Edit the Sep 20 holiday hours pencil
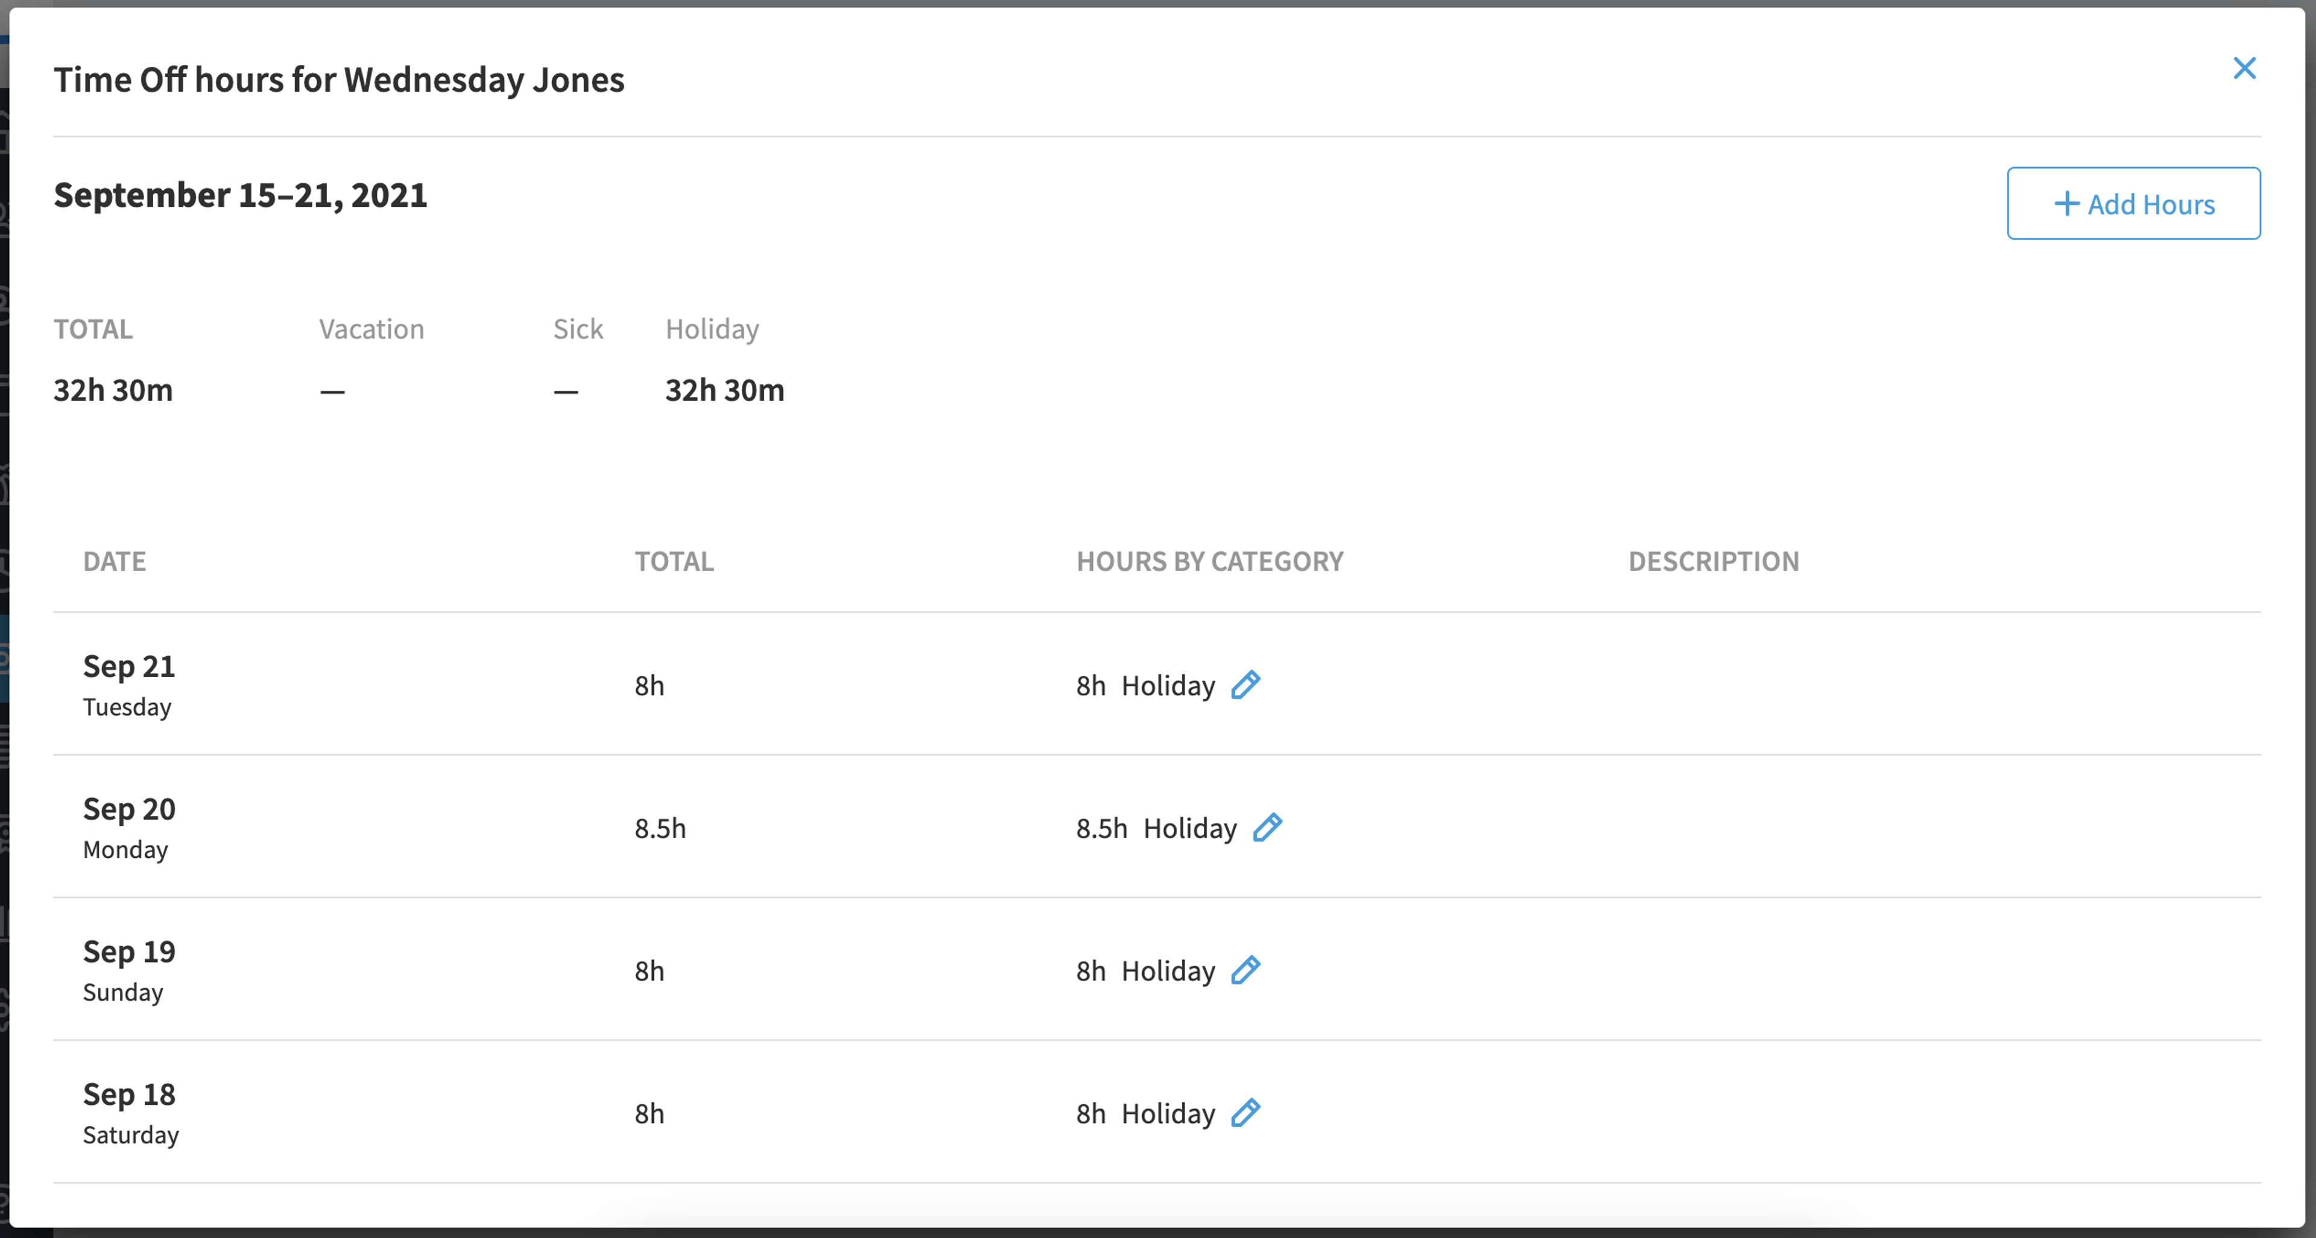This screenshot has width=2316, height=1238. coord(1268,827)
